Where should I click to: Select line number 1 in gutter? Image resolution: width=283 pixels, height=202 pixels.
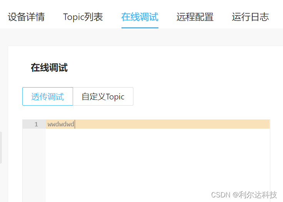[36, 124]
